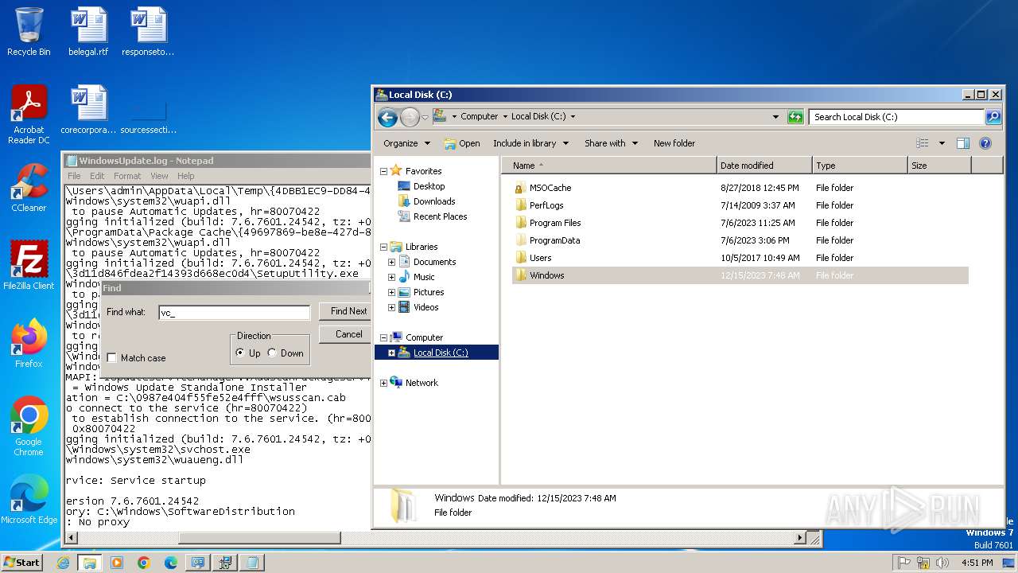Click the search magnifier icon in Explorer

pos(993,117)
